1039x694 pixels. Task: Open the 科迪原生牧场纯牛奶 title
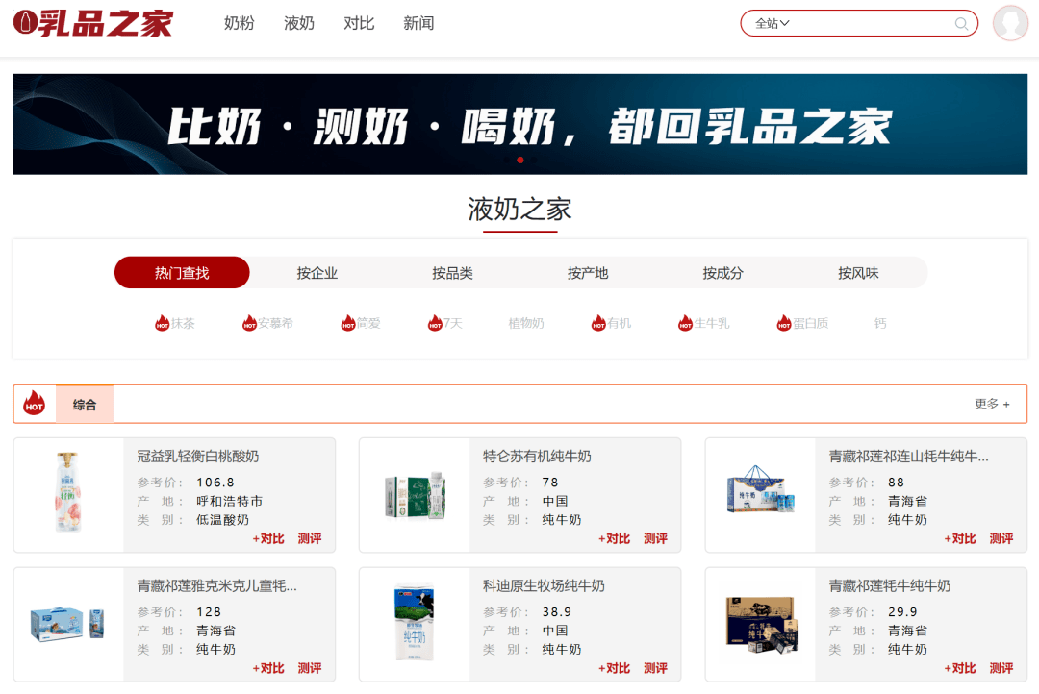click(x=544, y=586)
